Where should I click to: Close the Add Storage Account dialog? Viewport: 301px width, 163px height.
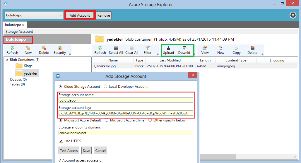(x=193, y=75)
